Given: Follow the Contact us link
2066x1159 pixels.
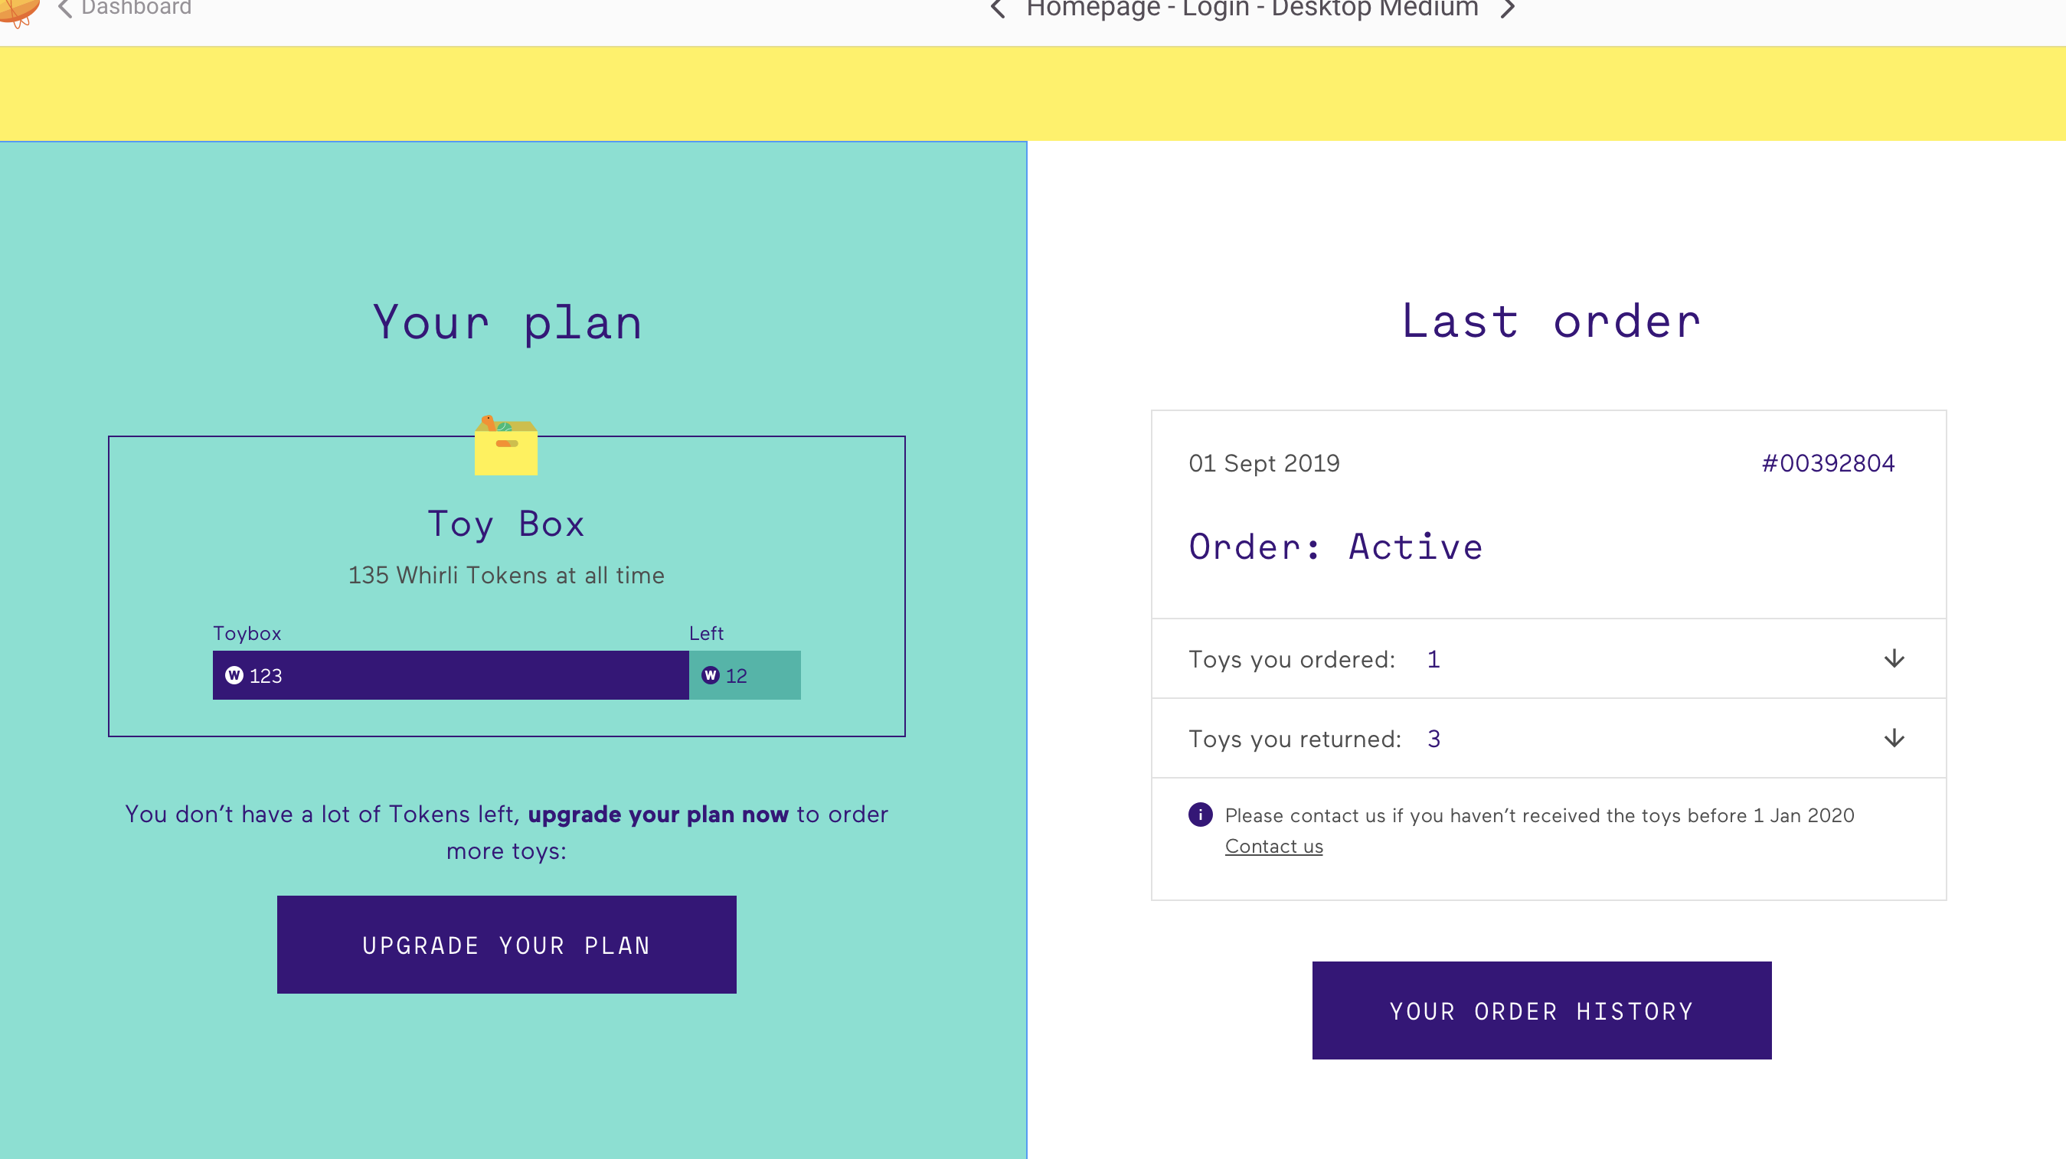Looking at the screenshot, I should click(x=1273, y=847).
